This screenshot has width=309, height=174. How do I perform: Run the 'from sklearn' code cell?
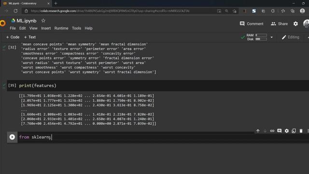[x=12, y=137]
